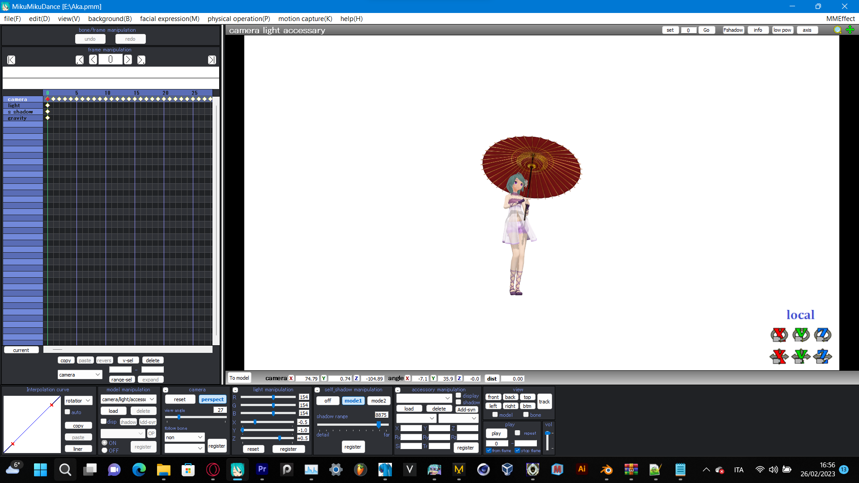Open the rotation interpolation dropdown

(x=78, y=401)
